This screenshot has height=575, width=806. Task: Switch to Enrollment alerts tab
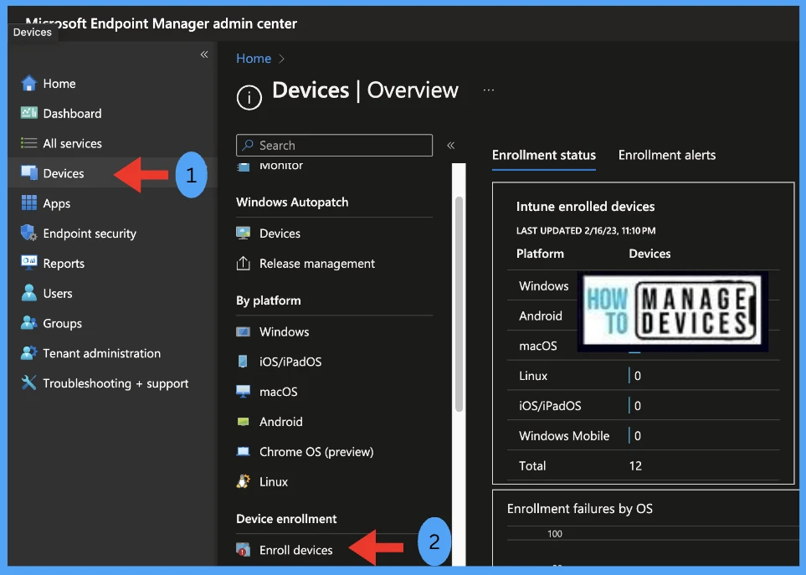coord(667,155)
